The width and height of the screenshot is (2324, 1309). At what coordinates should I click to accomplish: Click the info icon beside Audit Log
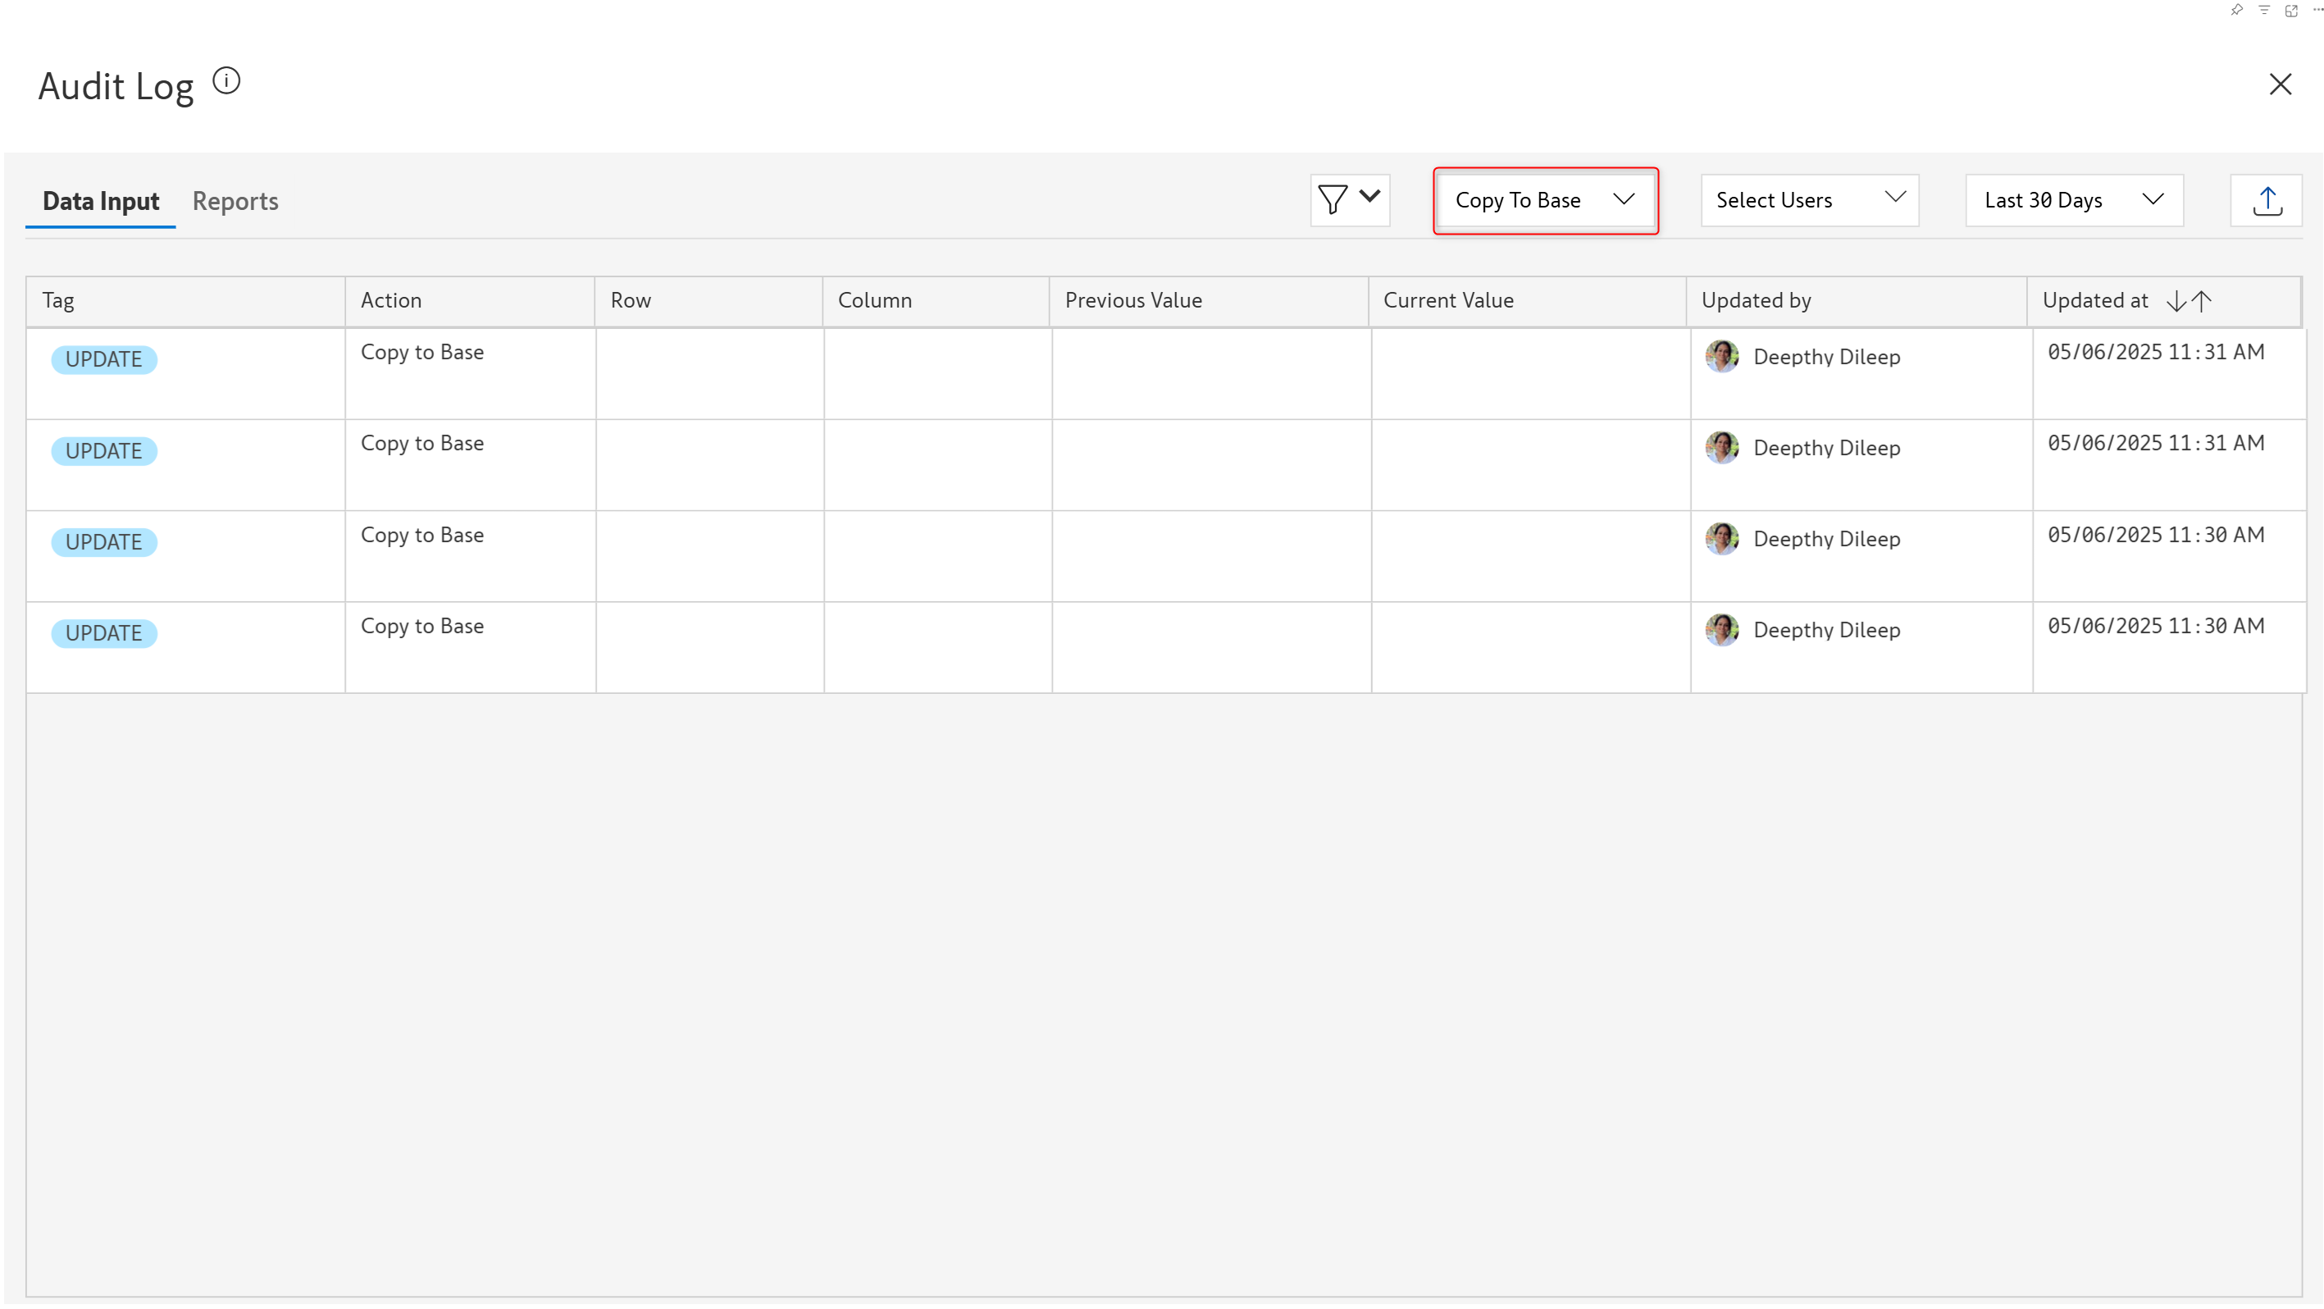pyautogui.click(x=226, y=81)
